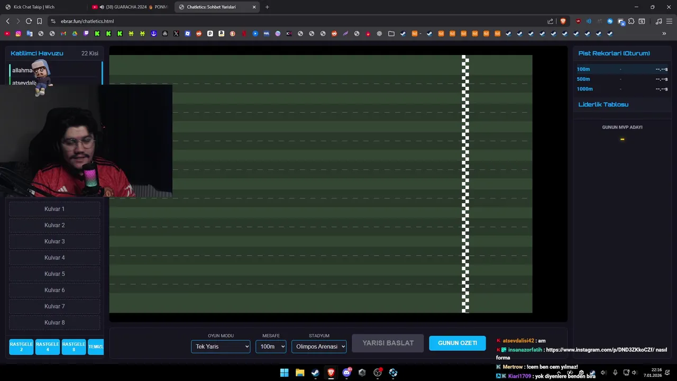Image resolution: width=677 pixels, height=381 pixels.
Task: Open the Gmail bookmark icon
Action: tap(63, 33)
